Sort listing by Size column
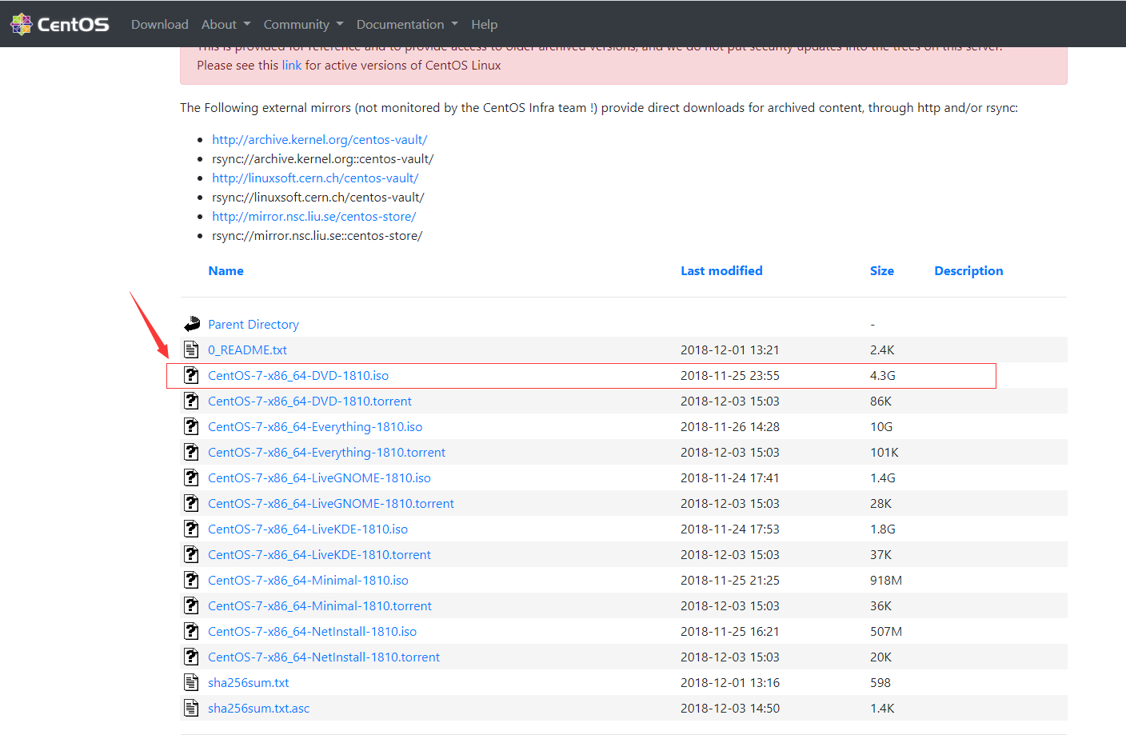Viewport: 1126px width, 735px height. pos(882,270)
